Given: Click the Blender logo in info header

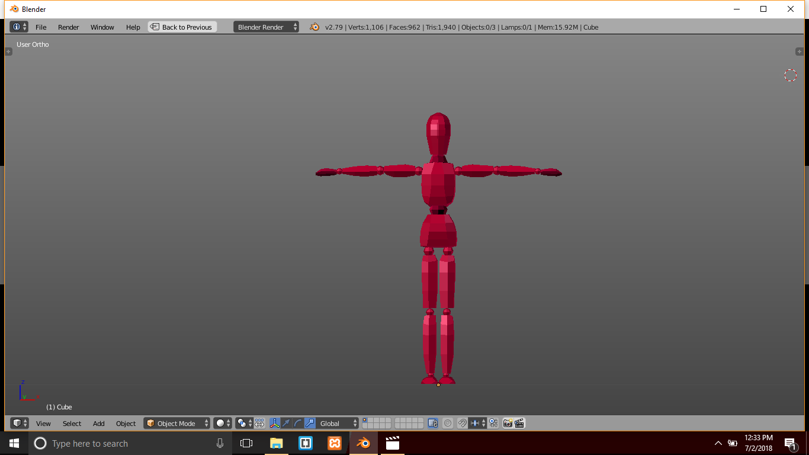Looking at the screenshot, I should click(x=314, y=27).
